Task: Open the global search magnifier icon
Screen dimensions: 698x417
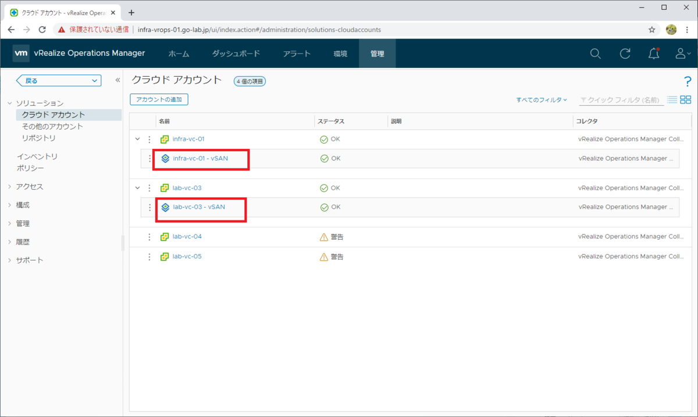Action: 595,53
